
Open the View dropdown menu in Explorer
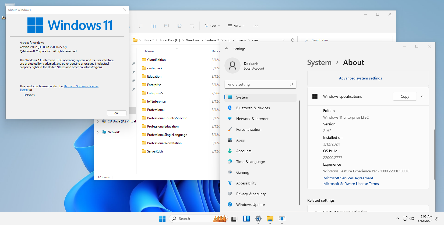point(236,26)
